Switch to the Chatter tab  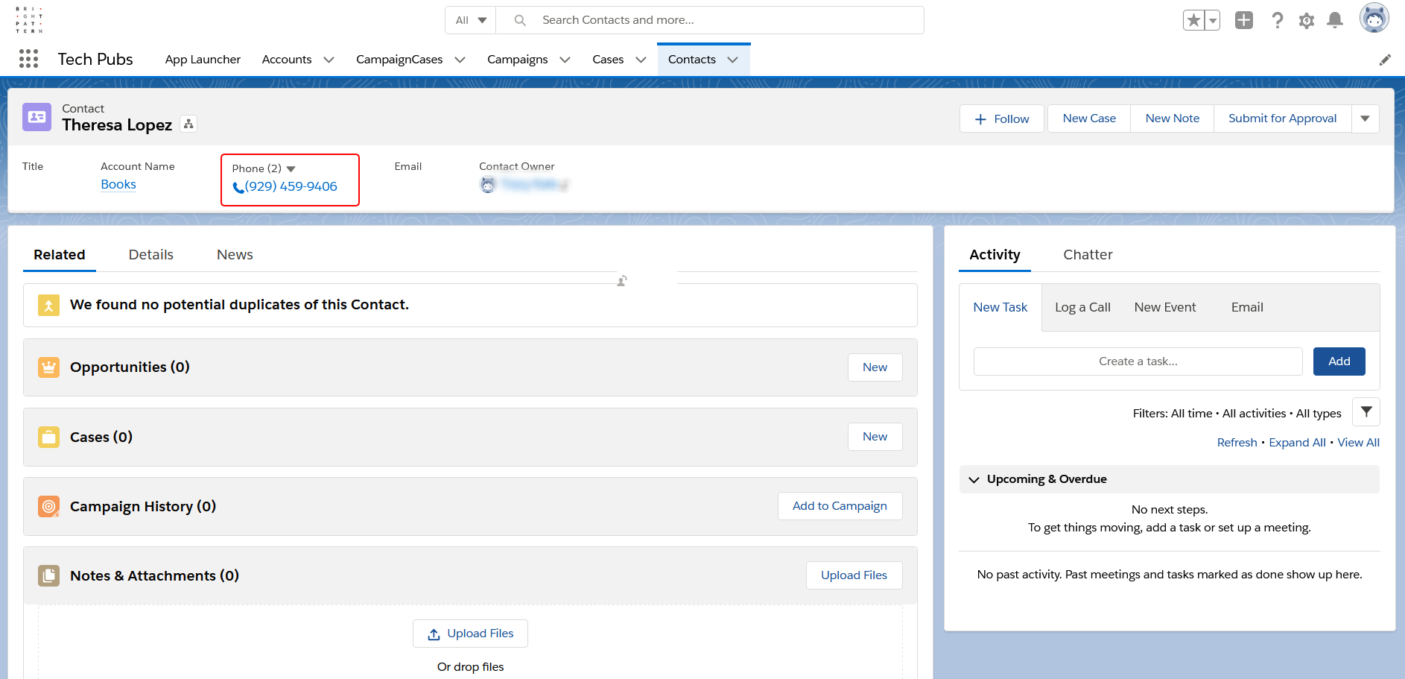click(x=1088, y=255)
